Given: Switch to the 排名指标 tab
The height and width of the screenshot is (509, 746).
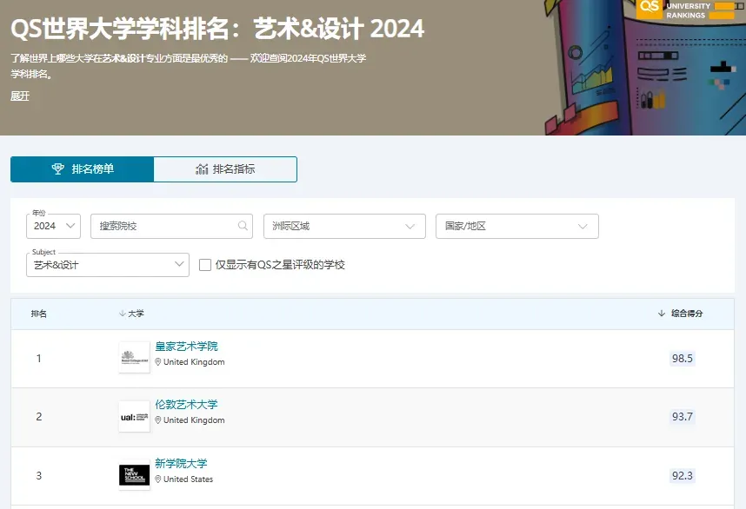Looking at the screenshot, I should coord(225,169).
